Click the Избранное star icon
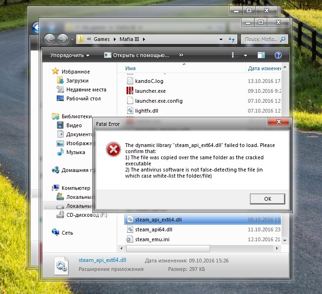Image resolution: width=322 pixels, height=294 pixels. [x=55, y=71]
